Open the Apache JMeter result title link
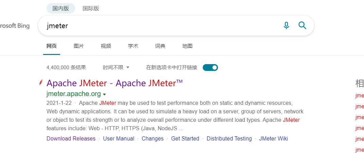 click(x=114, y=83)
